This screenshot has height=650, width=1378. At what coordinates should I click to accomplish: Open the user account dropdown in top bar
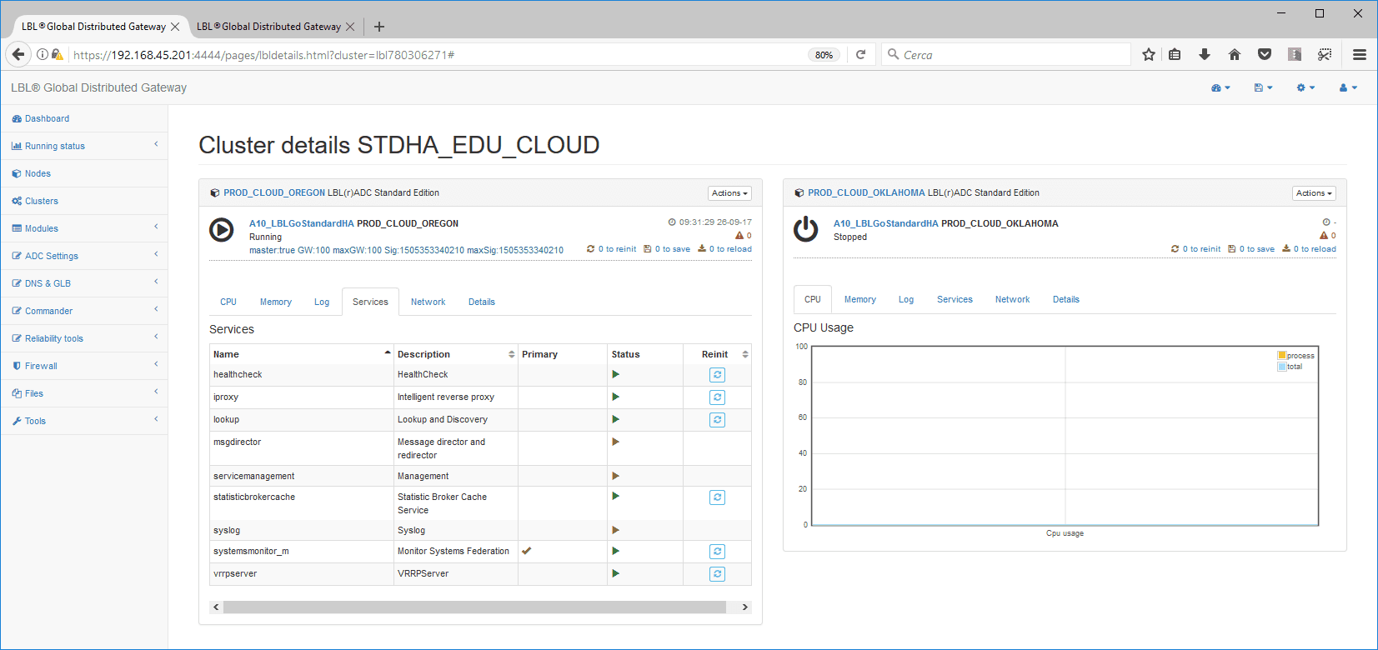tap(1348, 87)
